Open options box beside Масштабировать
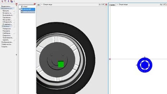The image size is (167, 94). tap(14, 20)
